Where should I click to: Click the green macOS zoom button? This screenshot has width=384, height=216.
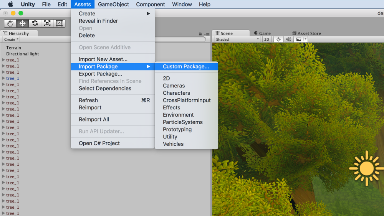coord(21,13)
